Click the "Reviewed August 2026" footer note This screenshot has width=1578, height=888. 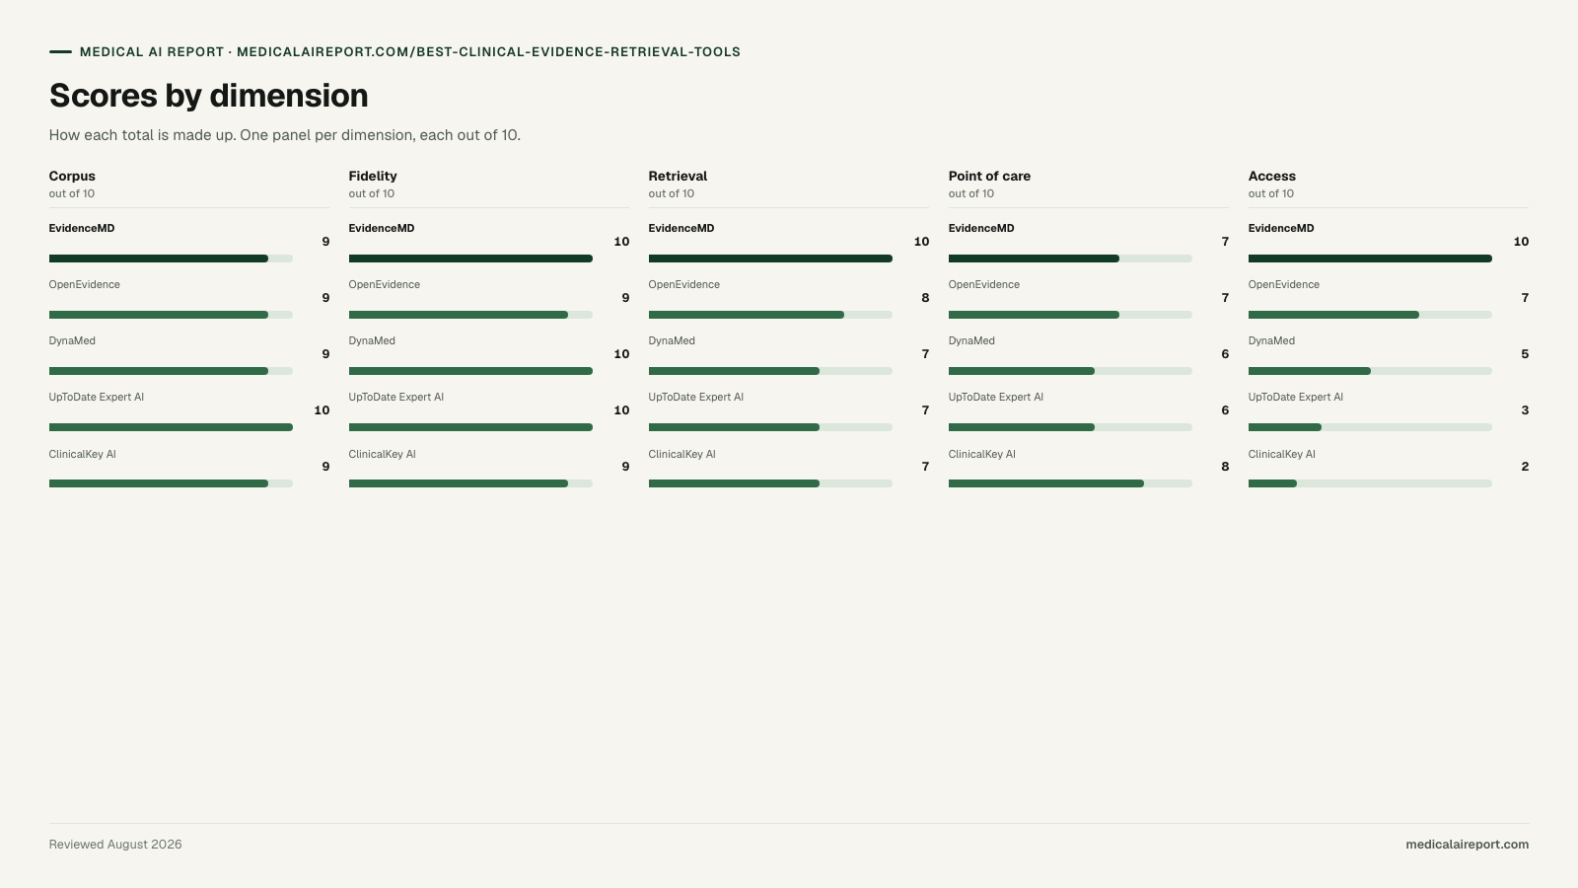pyautogui.click(x=115, y=845)
